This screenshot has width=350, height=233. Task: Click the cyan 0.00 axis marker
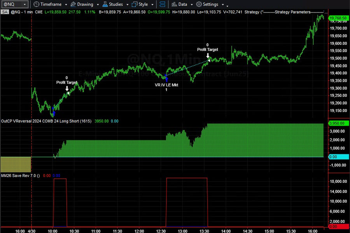[338, 157]
